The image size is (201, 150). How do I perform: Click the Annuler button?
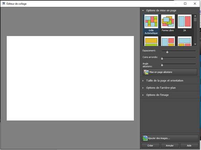(170, 146)
